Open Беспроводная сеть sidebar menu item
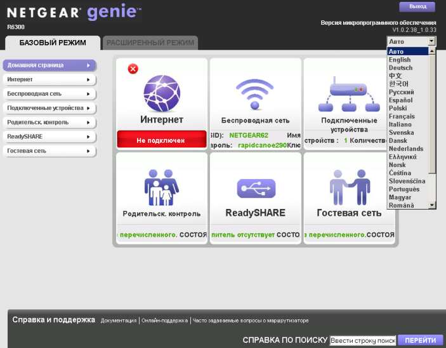Screen dimensions: 446x348 49,94
